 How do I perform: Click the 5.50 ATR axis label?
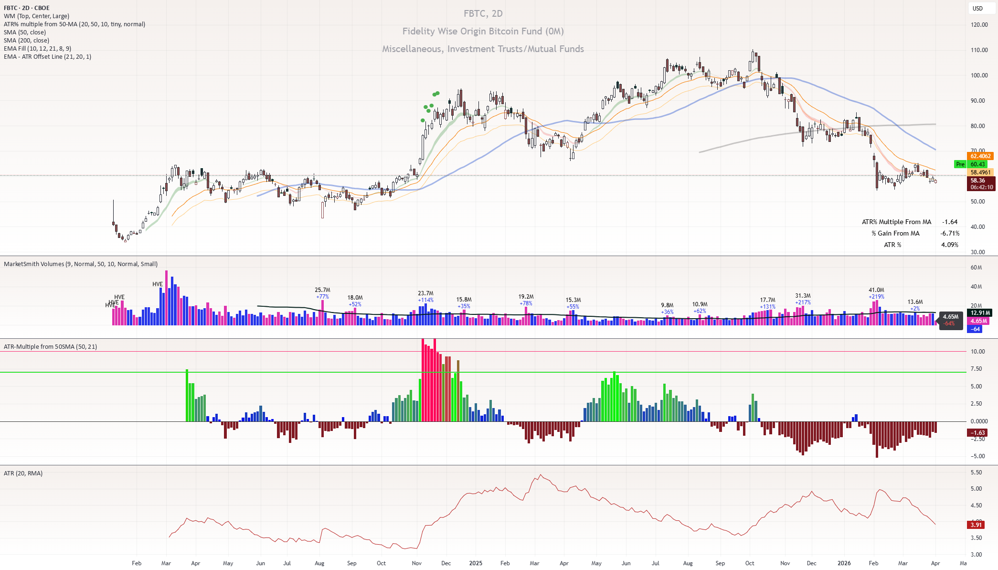tap(976, 473)
